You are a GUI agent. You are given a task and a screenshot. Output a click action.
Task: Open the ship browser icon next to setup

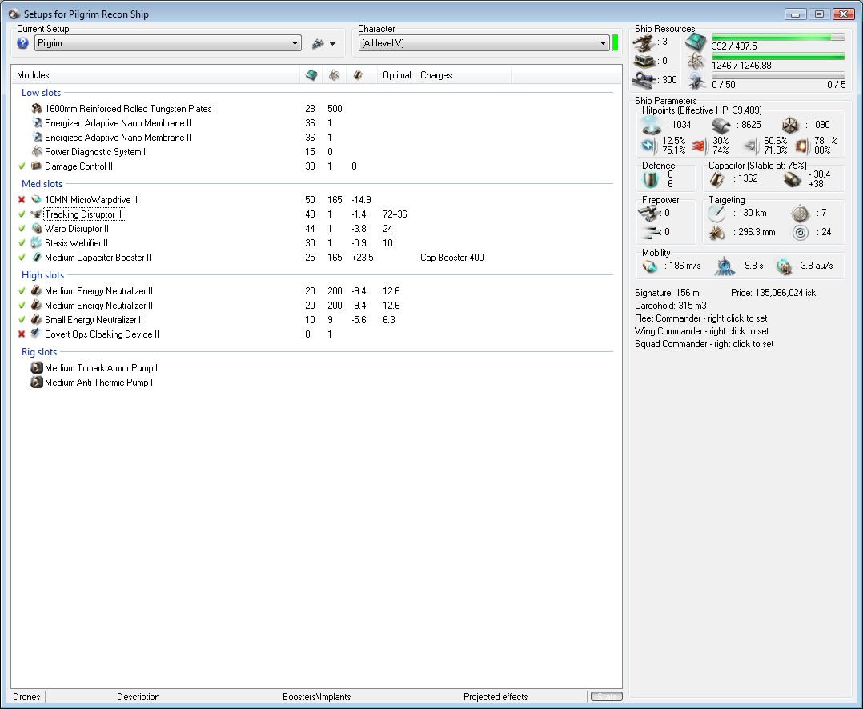[318, 43]
